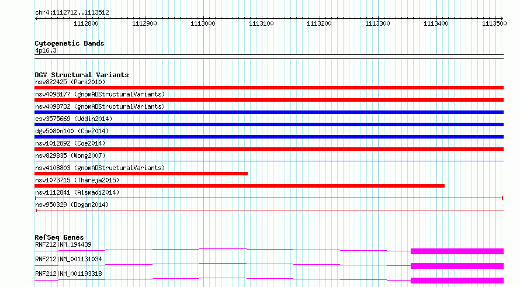This screenshot has height=287, width=520.
Task: Click the thin blue line for nsv829835
Action: click(269, 161)
